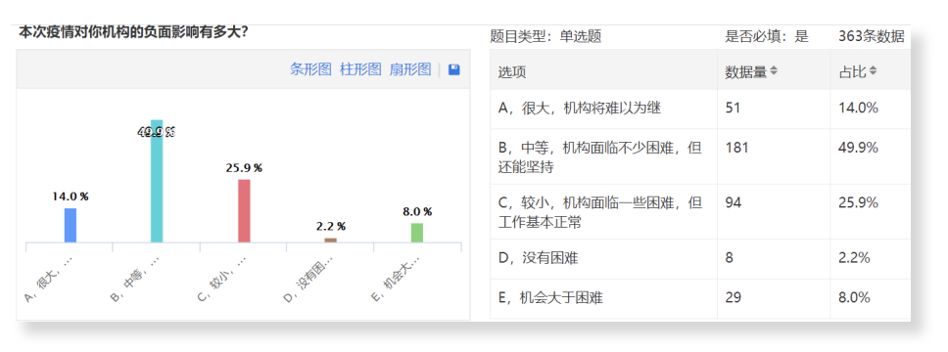Click the green 8.0% bar
Viewport: 948px width, 352px height.
coord(417,233)
